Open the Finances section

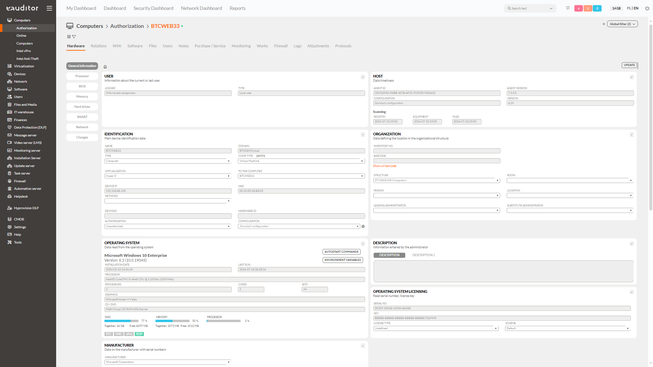pyautogui.click(x=20, y=120)
